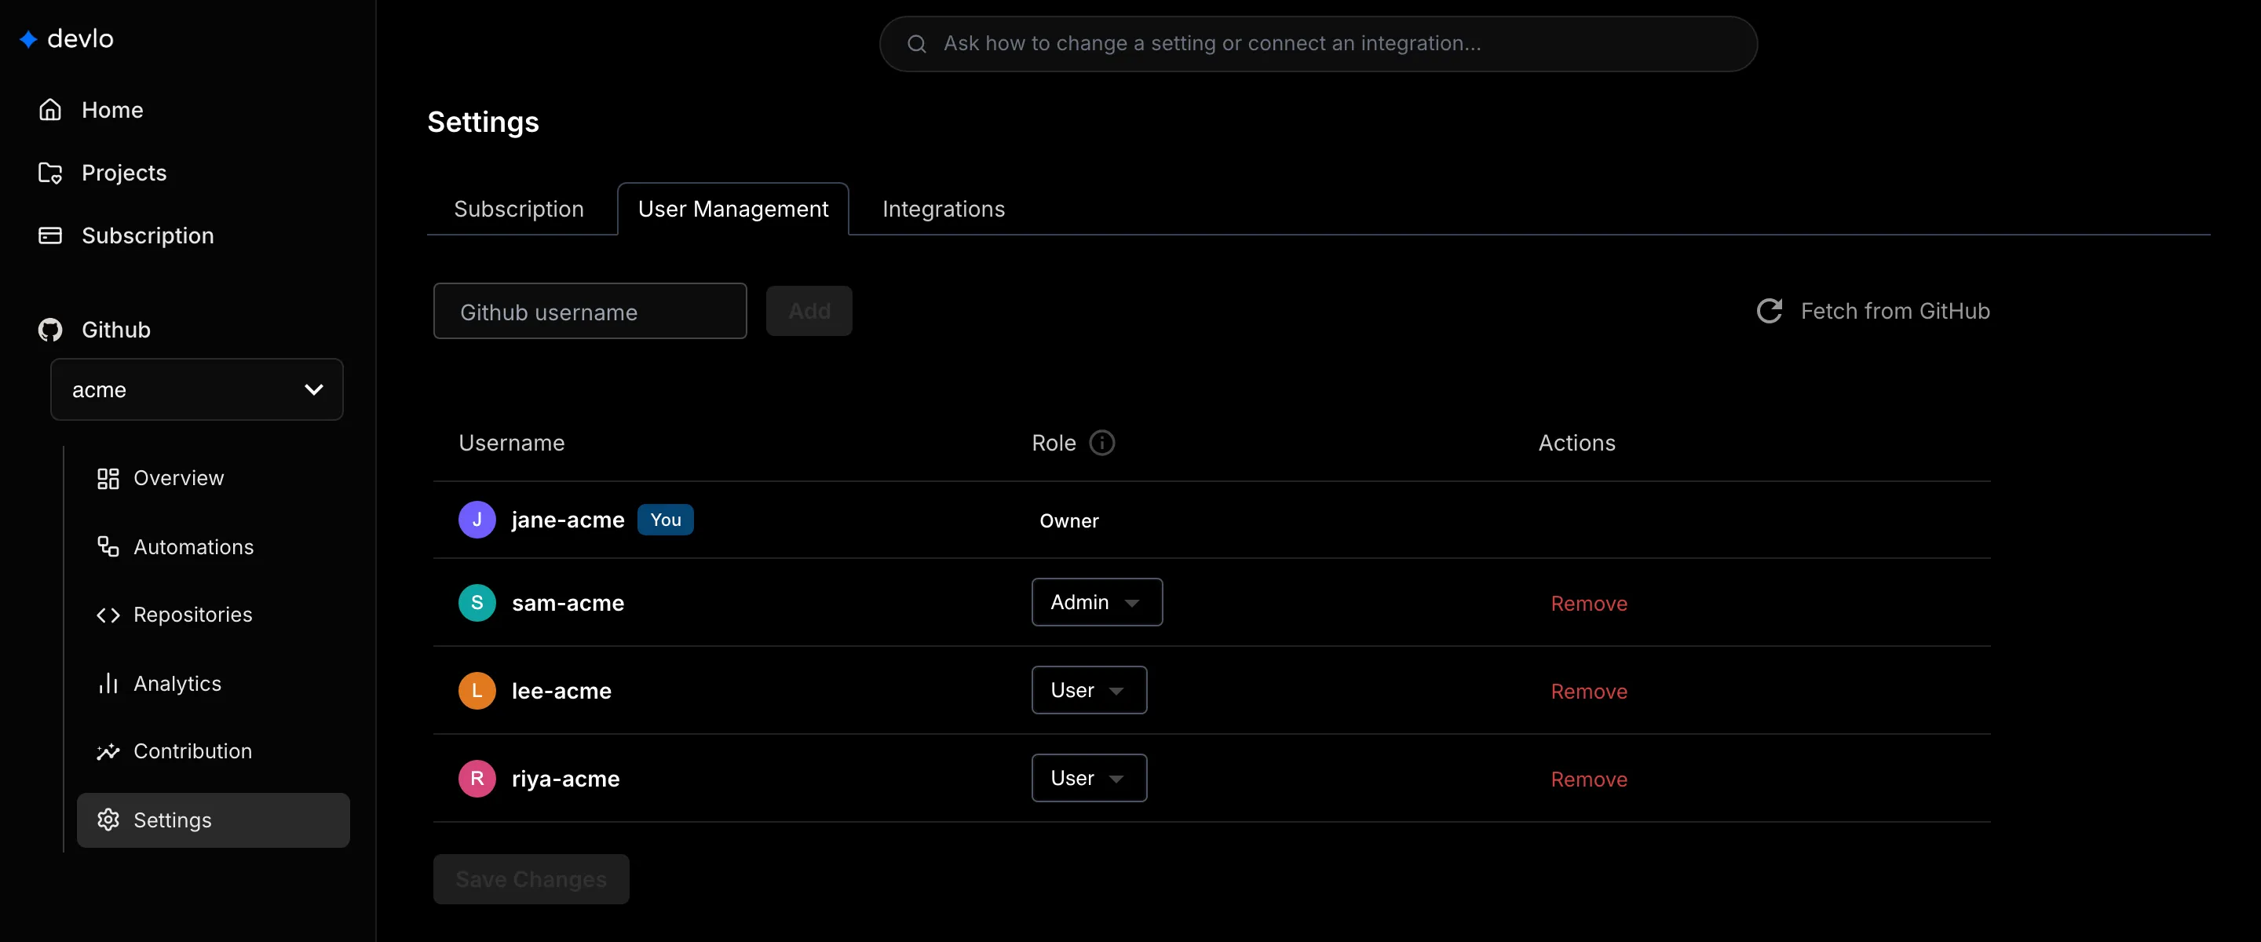Remove lee-acme from users

click(1589, 692)
